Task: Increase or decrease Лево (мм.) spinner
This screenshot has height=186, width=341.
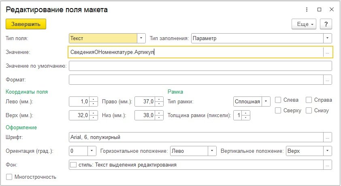Action: coord(94,101)
